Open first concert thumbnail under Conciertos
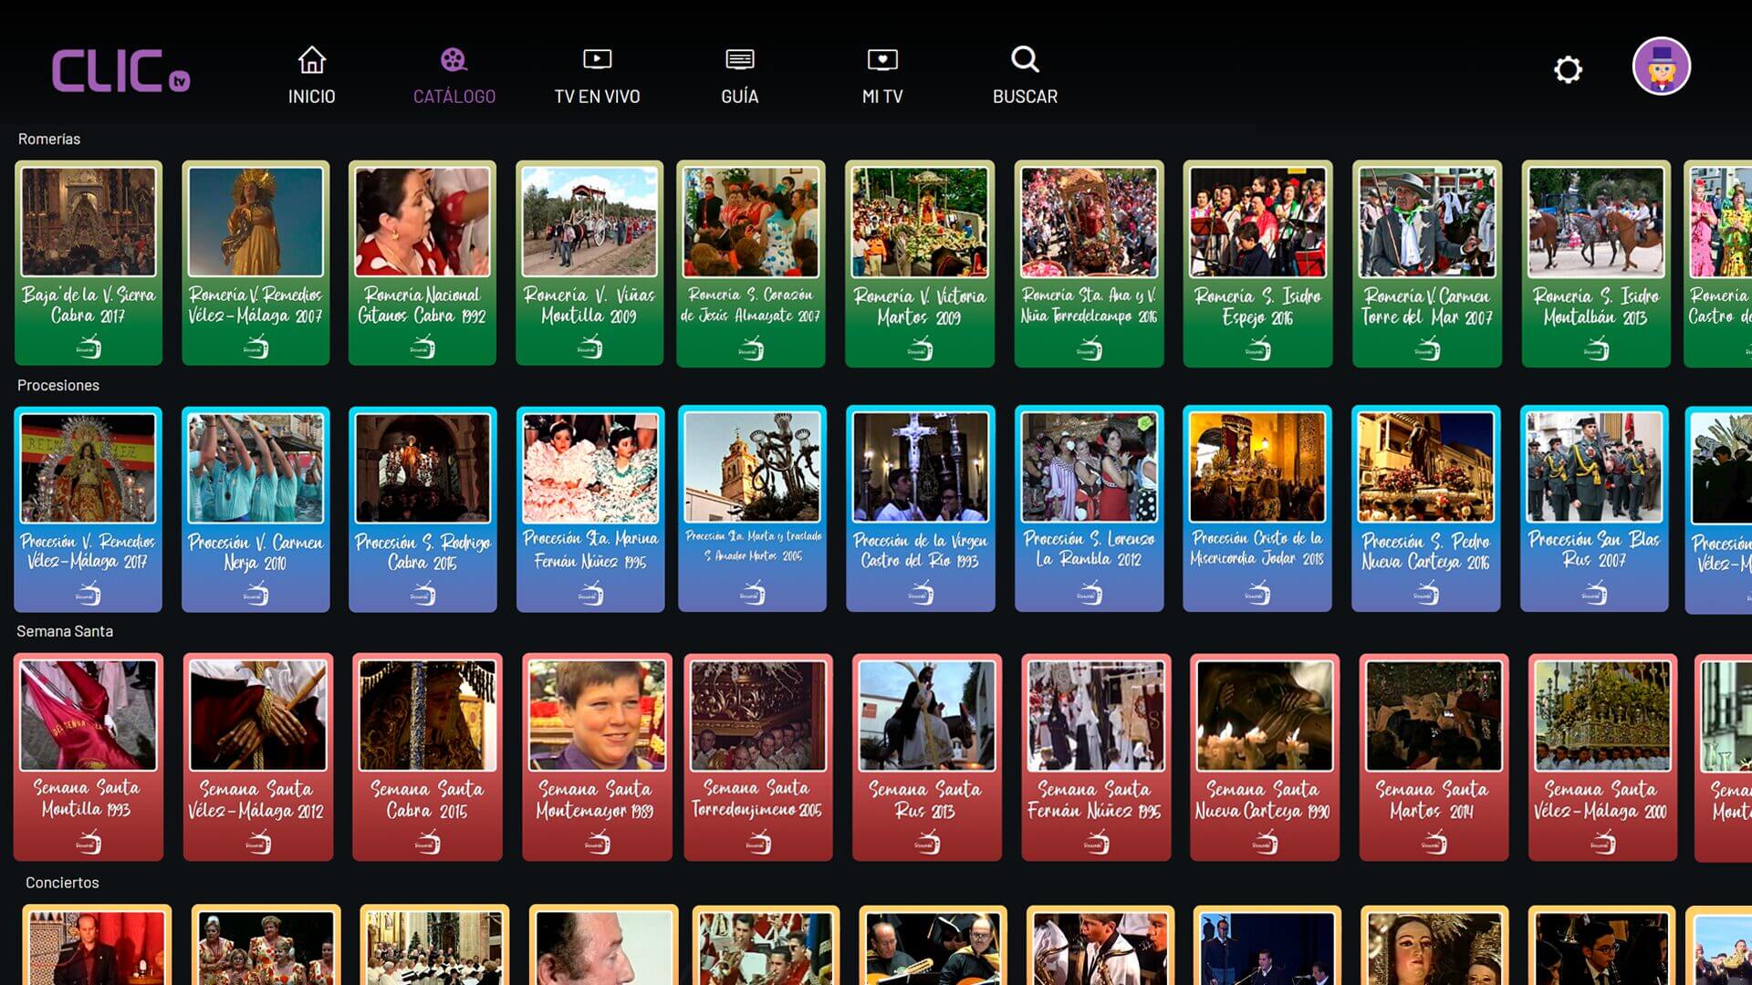This screenshot has width=1752, height=985. point(97,947)
